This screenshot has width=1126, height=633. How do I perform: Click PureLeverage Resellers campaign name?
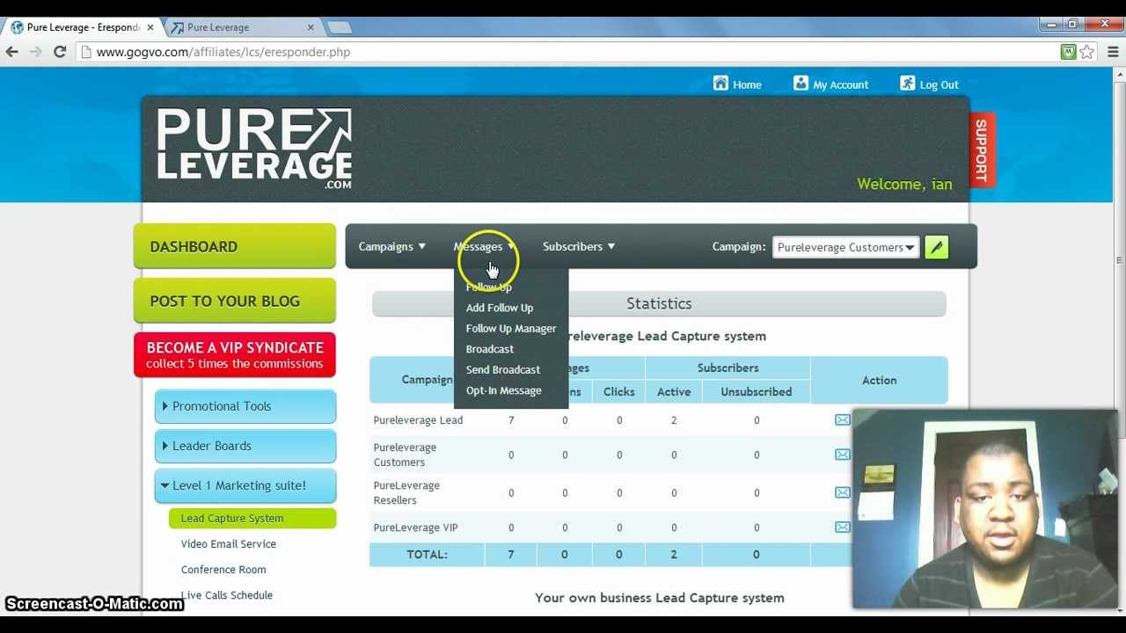click(x=406, y=492)
